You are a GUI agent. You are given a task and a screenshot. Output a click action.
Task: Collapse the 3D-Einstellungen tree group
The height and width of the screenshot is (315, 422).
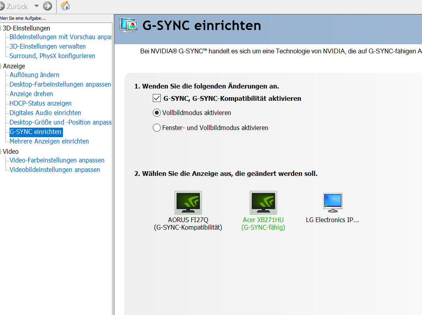pos(1,28)
